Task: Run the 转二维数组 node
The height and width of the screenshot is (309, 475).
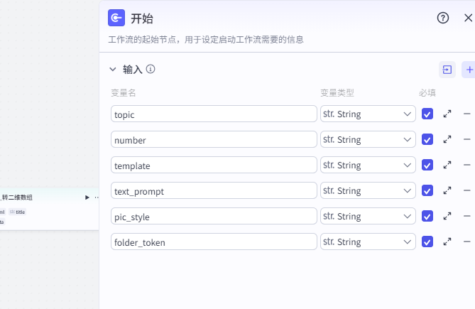Action: (87, 197)
